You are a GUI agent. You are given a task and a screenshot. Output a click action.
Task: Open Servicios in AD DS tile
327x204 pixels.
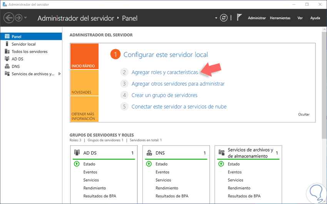91,180
